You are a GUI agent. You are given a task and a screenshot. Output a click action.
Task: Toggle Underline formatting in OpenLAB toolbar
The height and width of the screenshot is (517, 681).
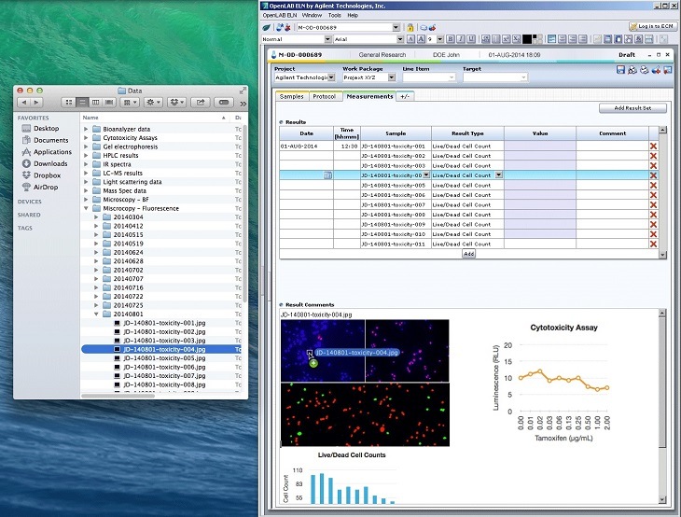[471, 39]
